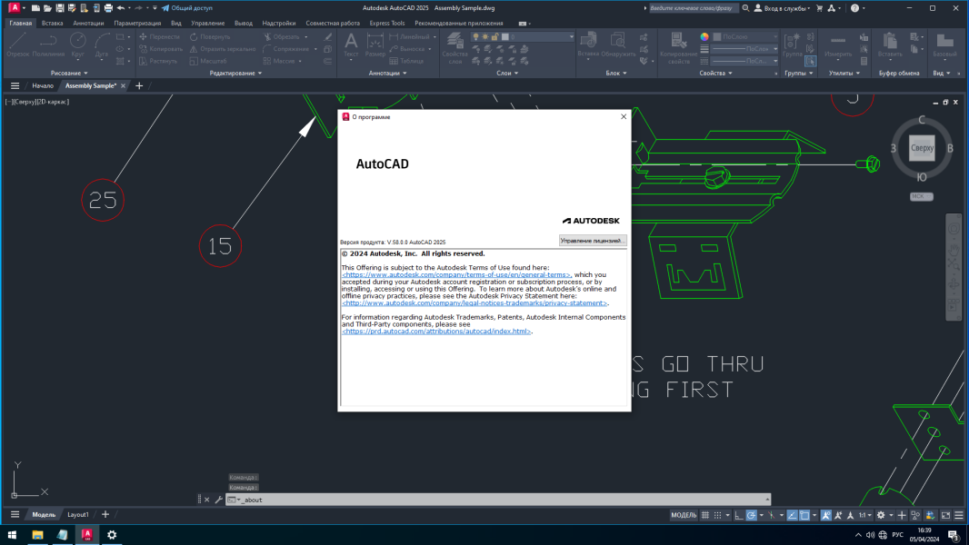969x545 pixels.
Task: Toggle ortho mode in status bar
Action: 738,515
